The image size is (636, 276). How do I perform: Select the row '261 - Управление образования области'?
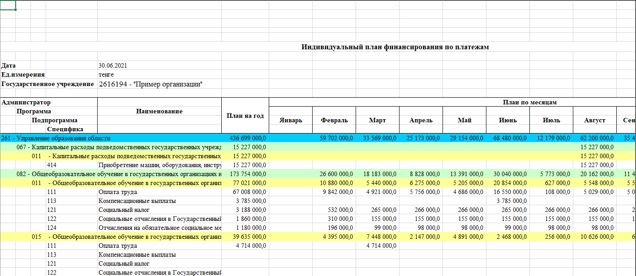pos(56,138)
